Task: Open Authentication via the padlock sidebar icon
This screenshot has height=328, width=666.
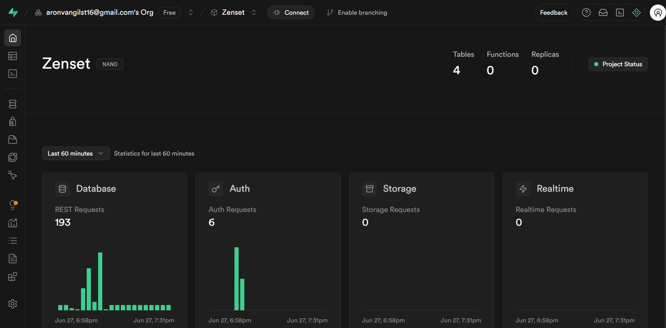Action: pos(13,122)
